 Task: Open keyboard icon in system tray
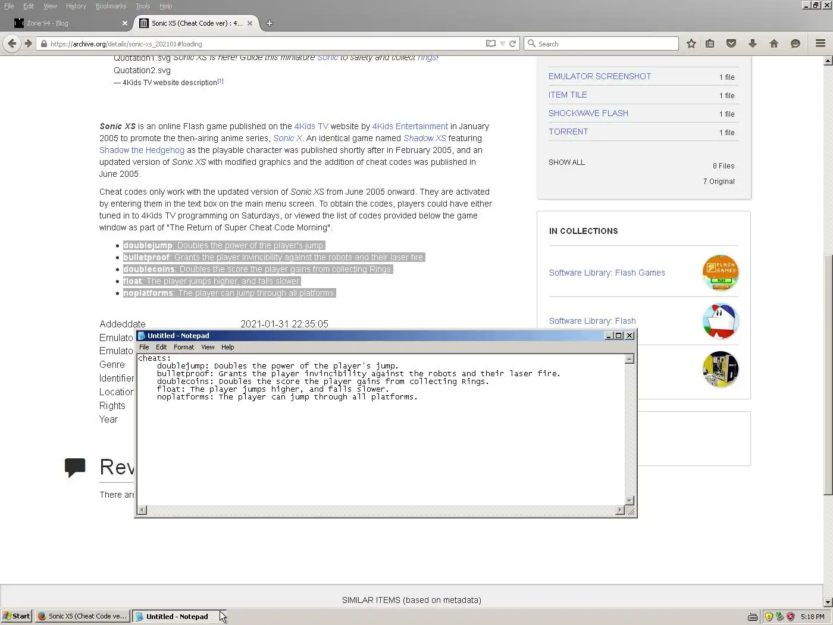pyautogui.click(x=753, y=617)
